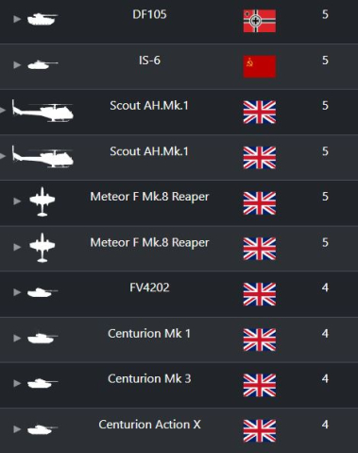Click the German flag in DF105 row

tap(260, 21)
